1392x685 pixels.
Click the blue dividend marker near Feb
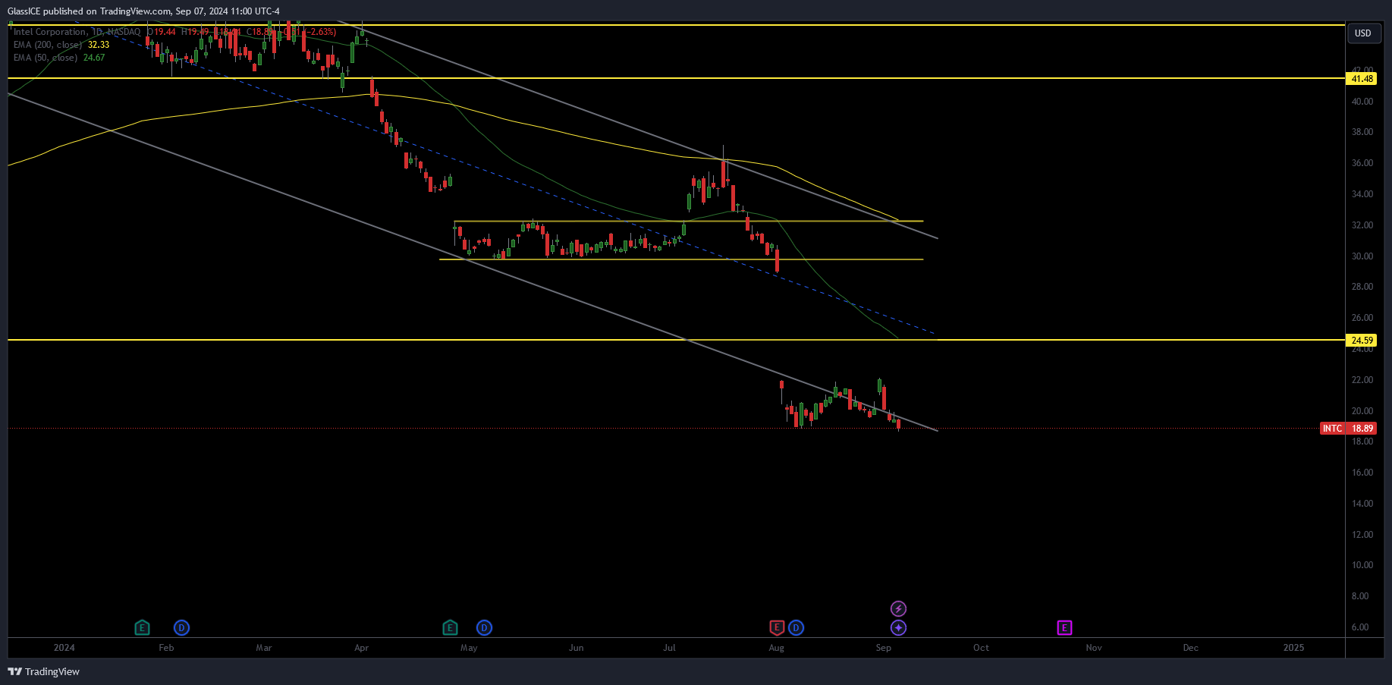coord(181,627)
